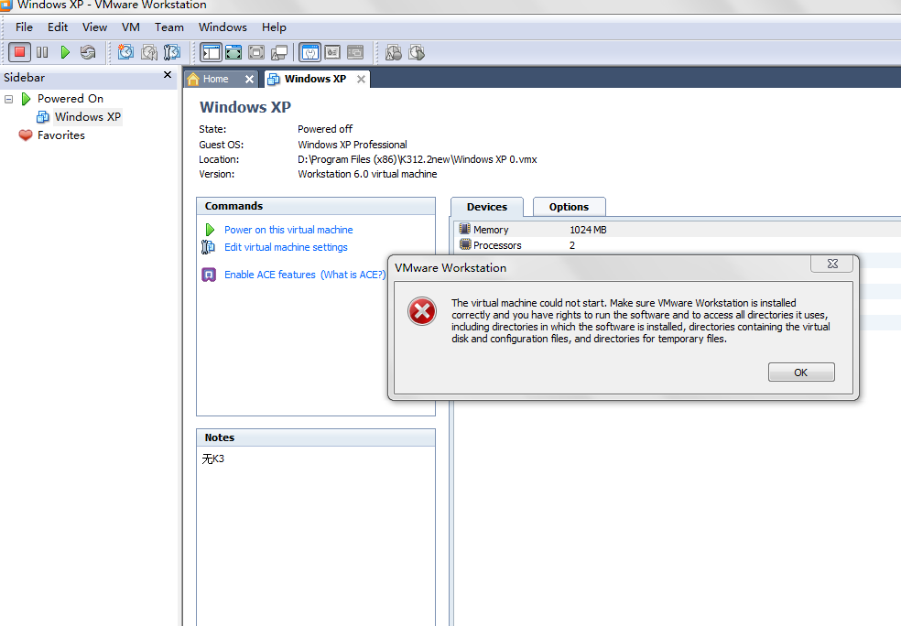Toggle the Show Sidebar toolbar button

tap(211, 52)
